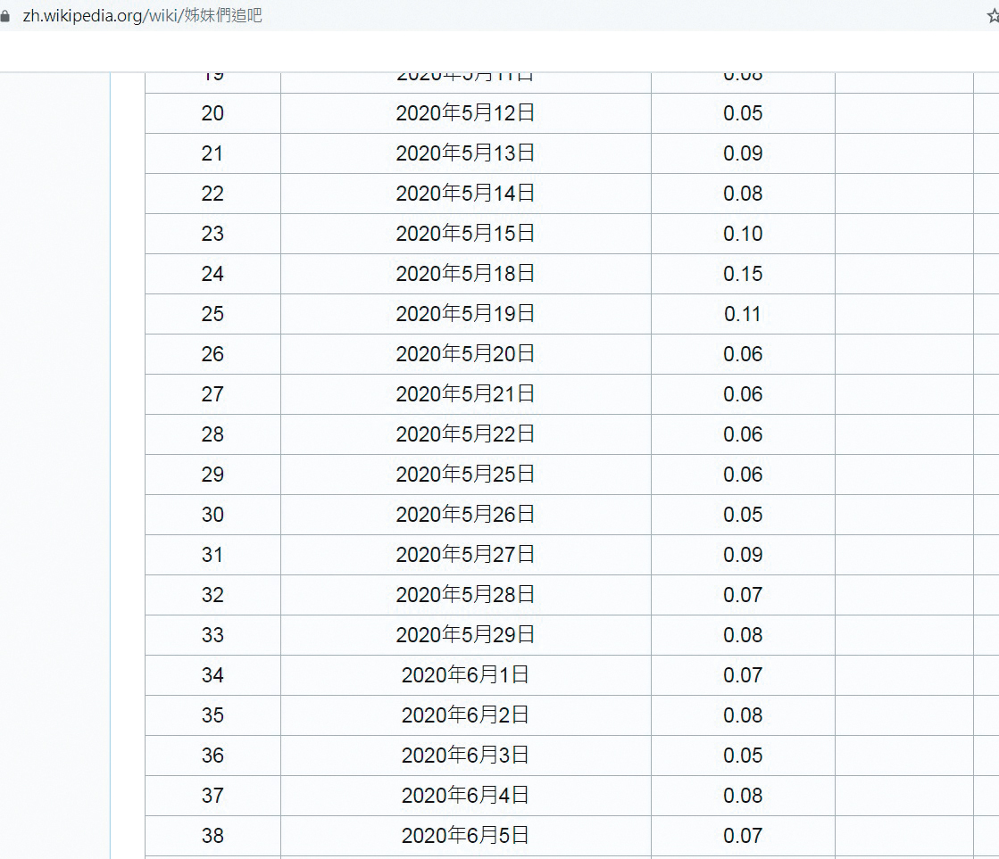Viewport: 999px width, 859px height.
Task: Select the date cell 2020年5月21日
Action: [465, 394]
